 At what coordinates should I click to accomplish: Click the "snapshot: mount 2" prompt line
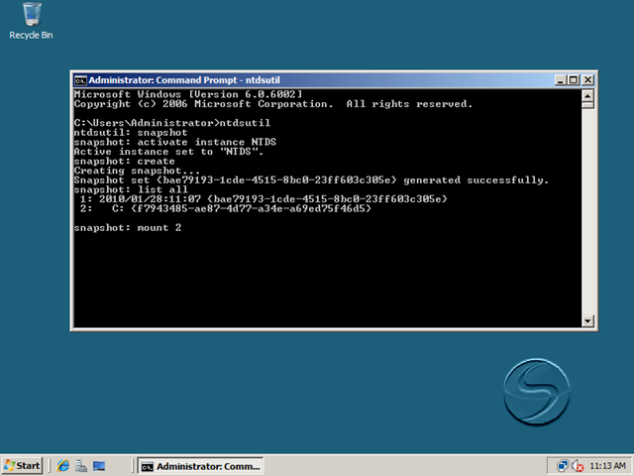tap(128, 228)
